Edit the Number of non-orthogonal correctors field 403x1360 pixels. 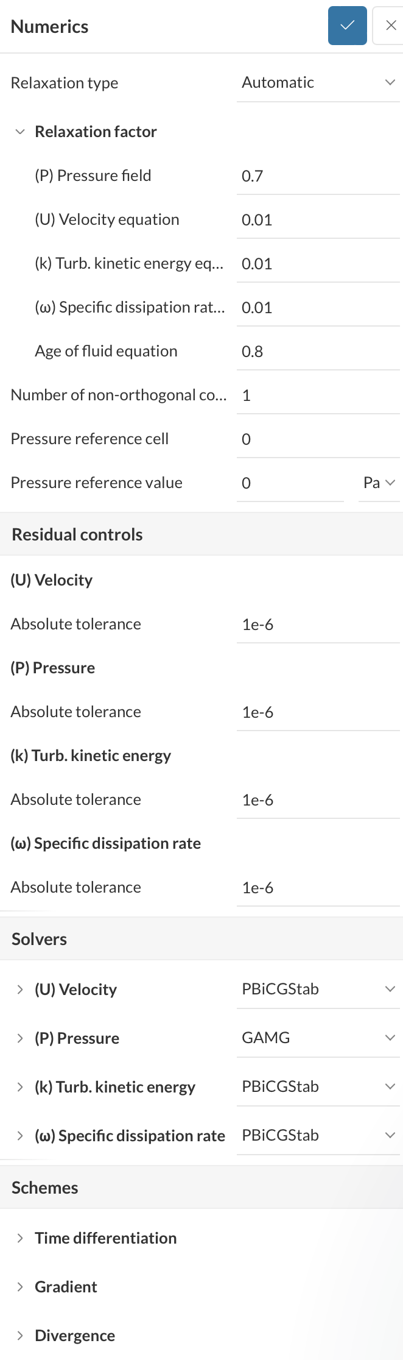pyautogui.click(x=318, y=395)
